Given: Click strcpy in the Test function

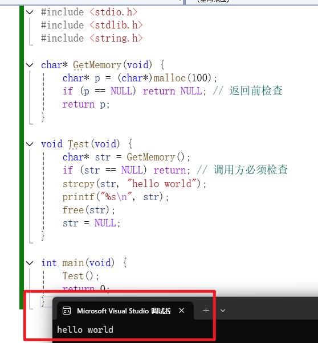Looking at the screenshot, I should 79,184.
